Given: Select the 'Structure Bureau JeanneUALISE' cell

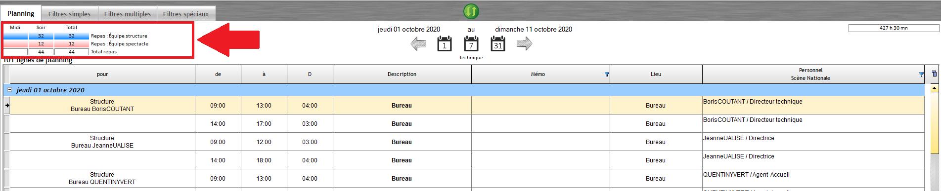Looking at the screenshot, I should (x=102, y=142).
